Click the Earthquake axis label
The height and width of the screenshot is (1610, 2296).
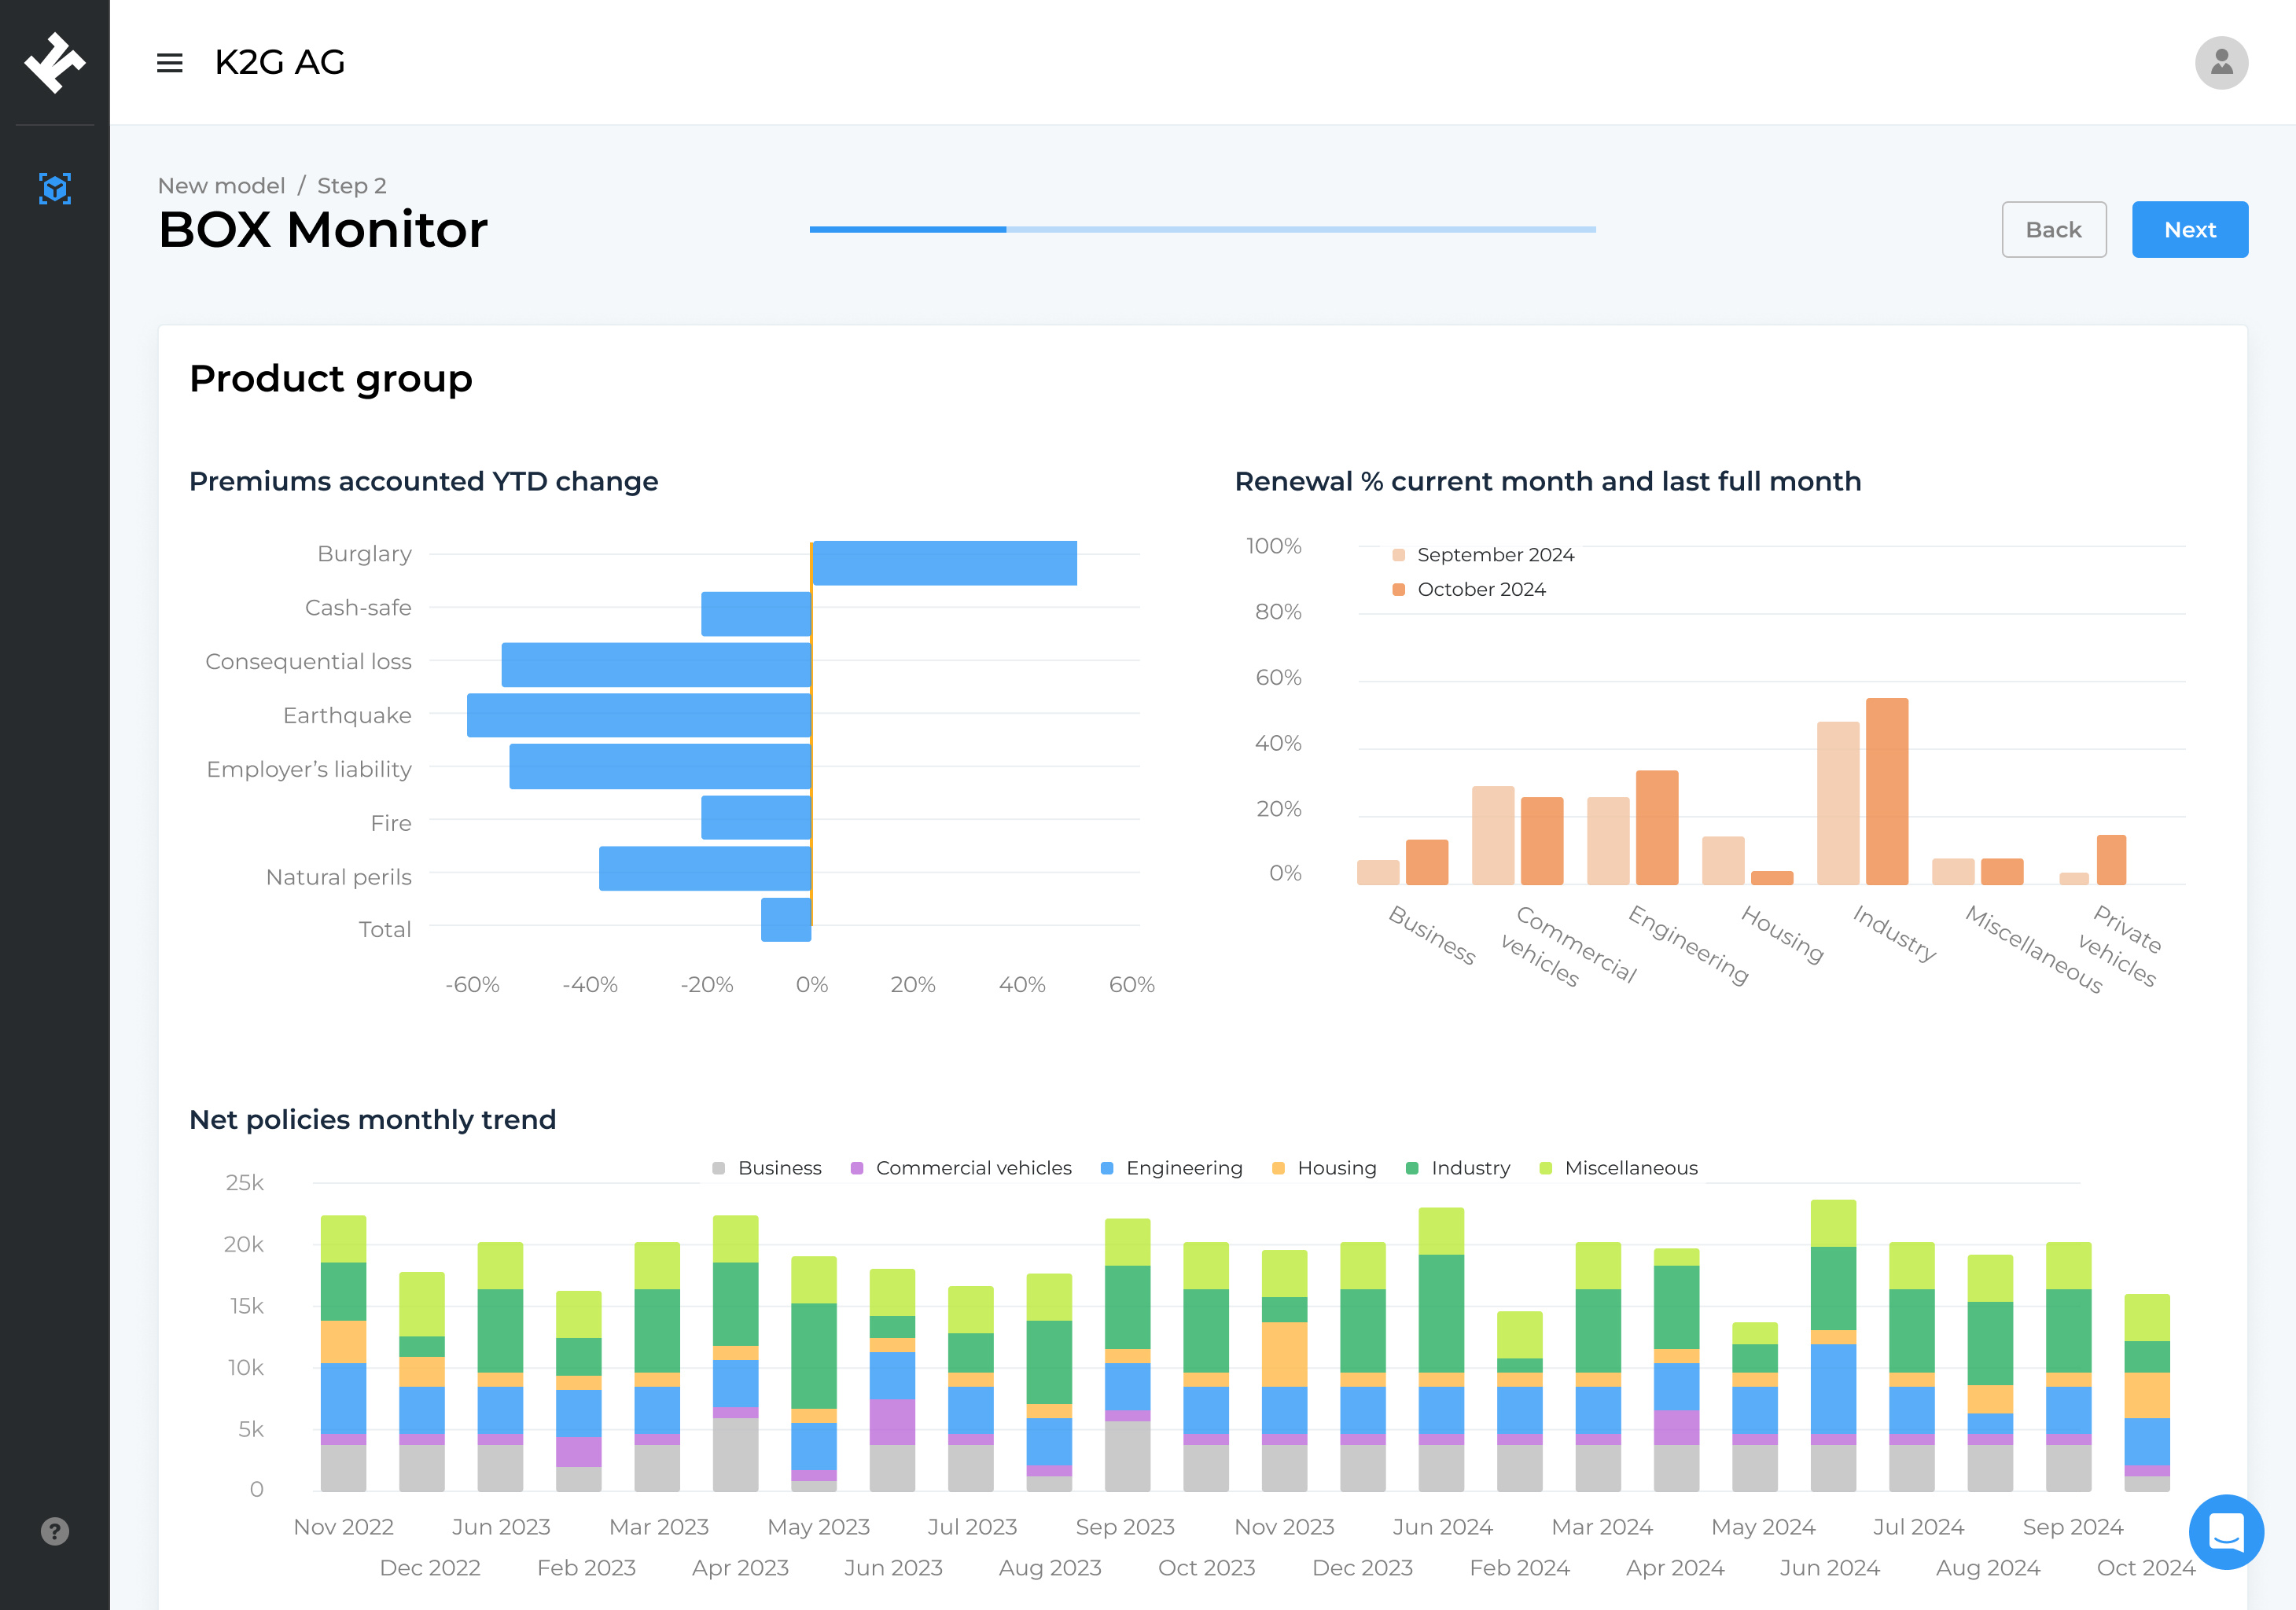[x=347, y=716]
